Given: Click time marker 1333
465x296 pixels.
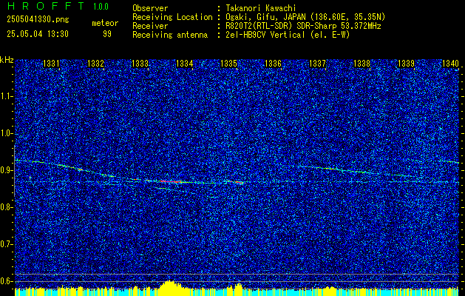Looking at the screenshot, I should (140, 63).
